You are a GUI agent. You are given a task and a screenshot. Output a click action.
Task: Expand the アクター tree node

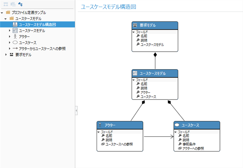click(x=10, y=37)
